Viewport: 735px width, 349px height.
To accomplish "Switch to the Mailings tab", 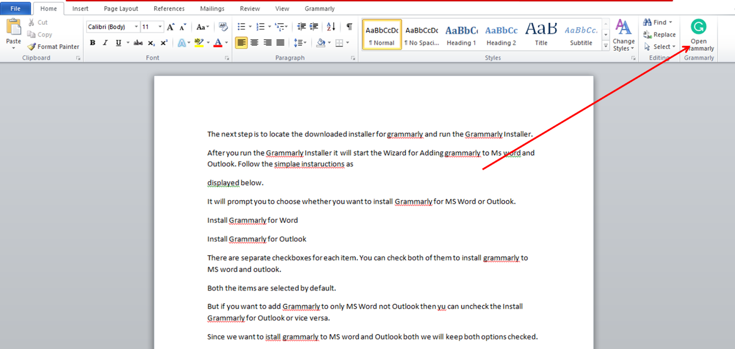I will [212, 9].
